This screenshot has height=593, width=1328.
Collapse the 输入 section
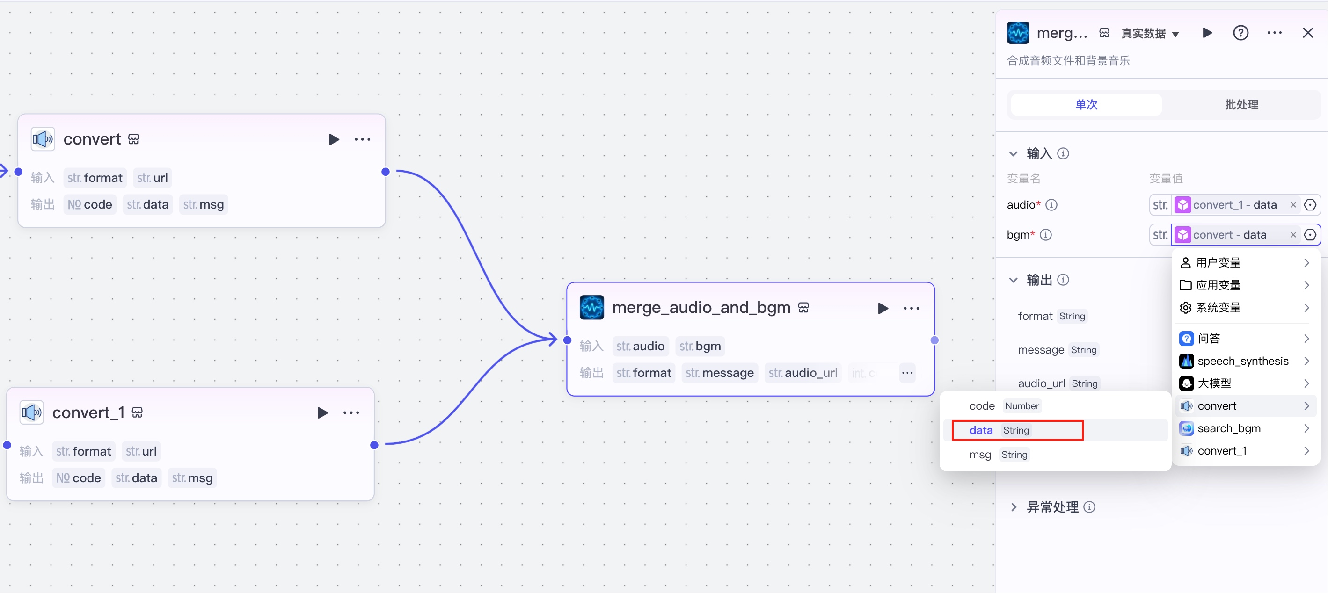pyautogui.click(x=1013, y=153)
